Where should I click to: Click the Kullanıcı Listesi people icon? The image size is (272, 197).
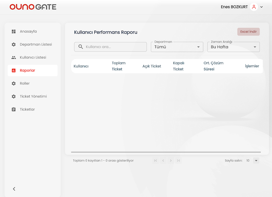point(14,57)
